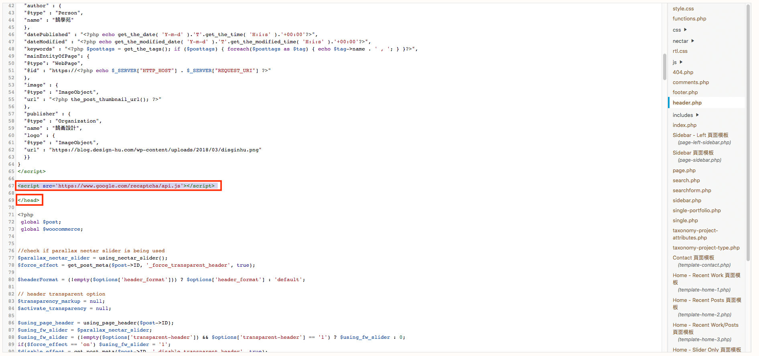Click the header transparent option comment

(61, 294)
